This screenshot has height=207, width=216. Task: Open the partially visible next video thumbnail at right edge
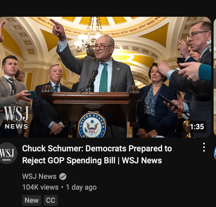click(x=215, y=77)
